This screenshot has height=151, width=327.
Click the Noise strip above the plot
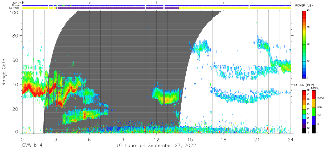point(157,5)
